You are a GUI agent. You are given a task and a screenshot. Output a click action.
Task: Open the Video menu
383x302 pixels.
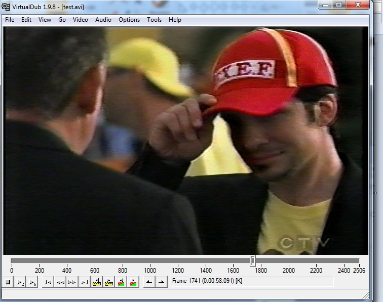(81, 20)
